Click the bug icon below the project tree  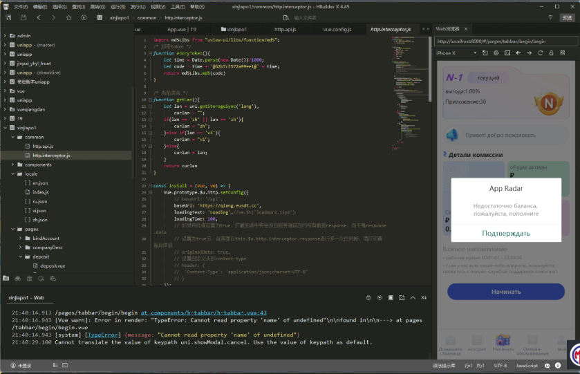click(x=29, y=279)
